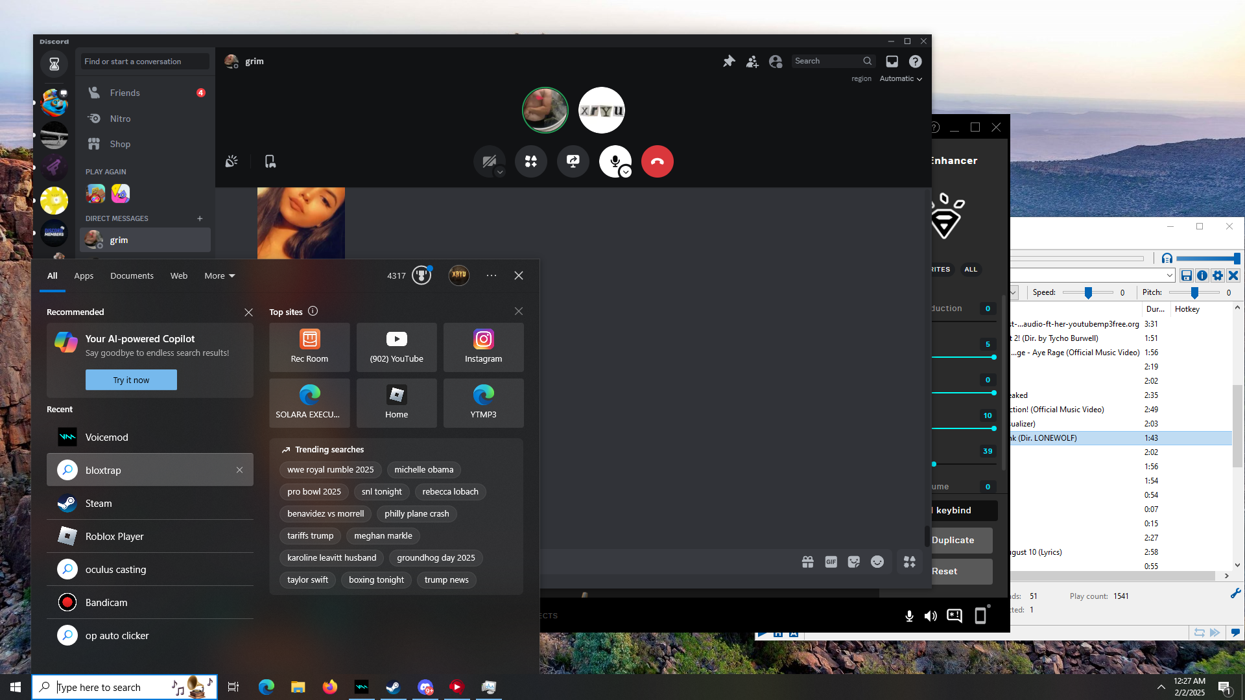Switch to the Apps search tab
The image size is (1245, 700).
84,275
